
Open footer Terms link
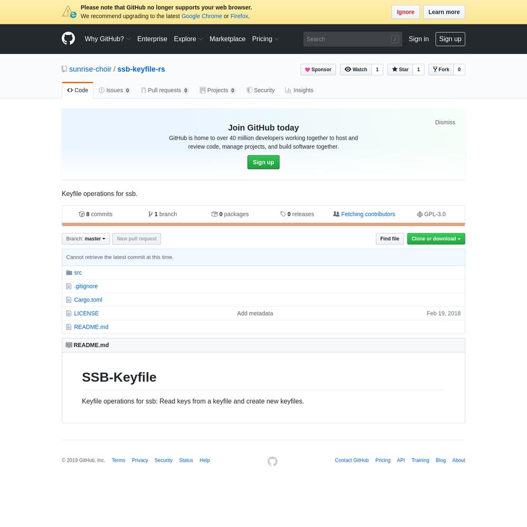[118, 460]
